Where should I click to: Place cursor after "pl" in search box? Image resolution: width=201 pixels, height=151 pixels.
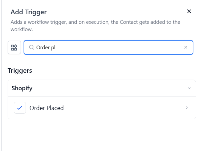pos(56,47)
